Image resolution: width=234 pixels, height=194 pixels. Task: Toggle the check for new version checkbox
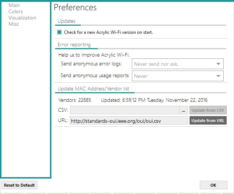[59, 32]
